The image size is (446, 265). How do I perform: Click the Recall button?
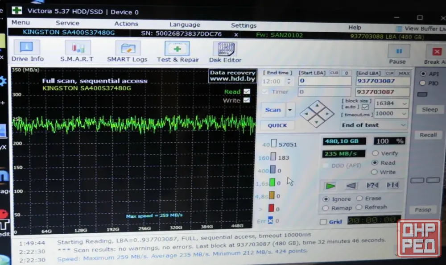tap(428, 135)
